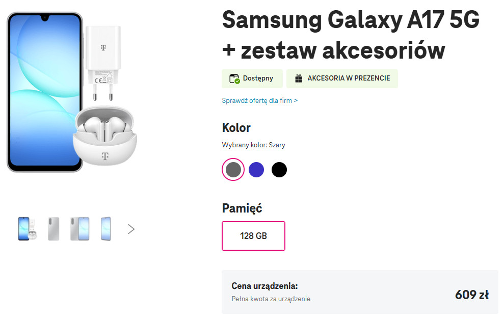Click the 'AKCESORIA W PREZENCIE' label text
The height and width of the screenshot is (318, 504).
349,78
